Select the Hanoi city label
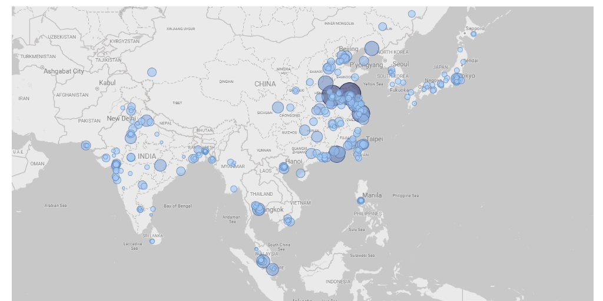This screenshot has width=603, height=301. click(294, 161)
